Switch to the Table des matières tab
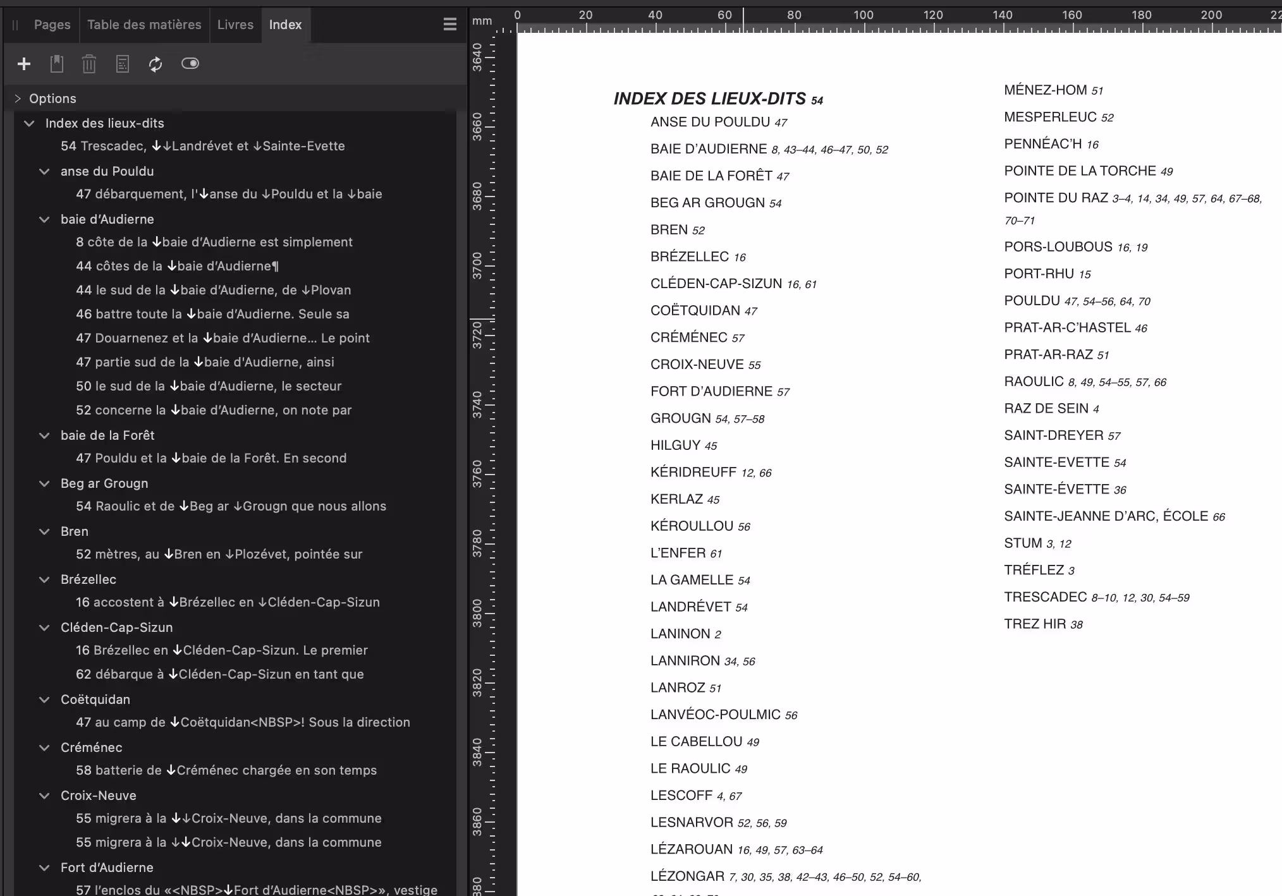 click(144, 25)
